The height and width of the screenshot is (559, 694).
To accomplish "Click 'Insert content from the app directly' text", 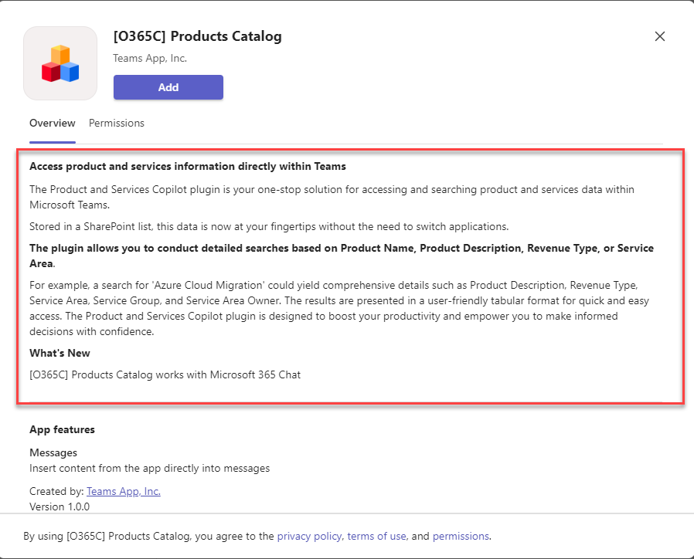I will coord(150,469).
